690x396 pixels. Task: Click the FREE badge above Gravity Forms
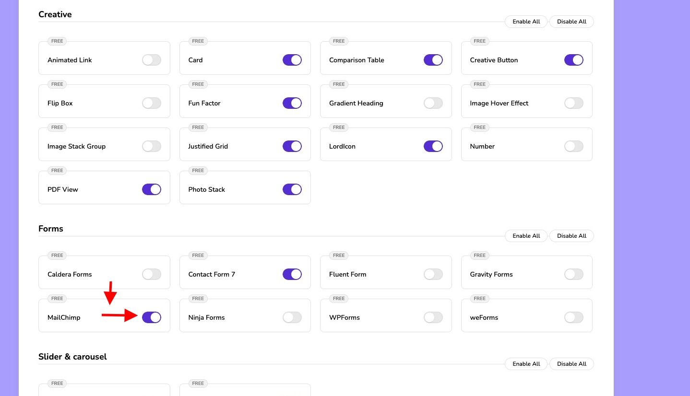[480, 256]
